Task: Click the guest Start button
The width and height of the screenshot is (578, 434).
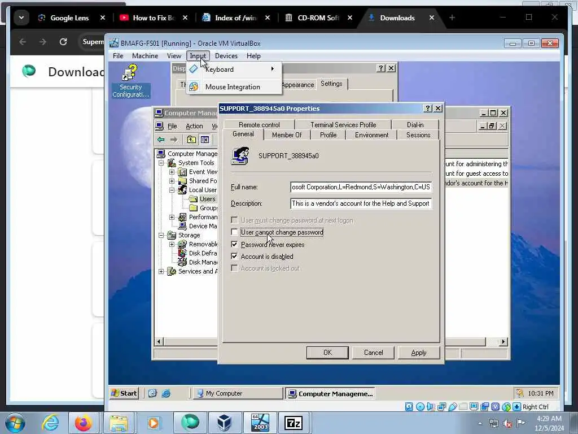Action: click(124, 393)
